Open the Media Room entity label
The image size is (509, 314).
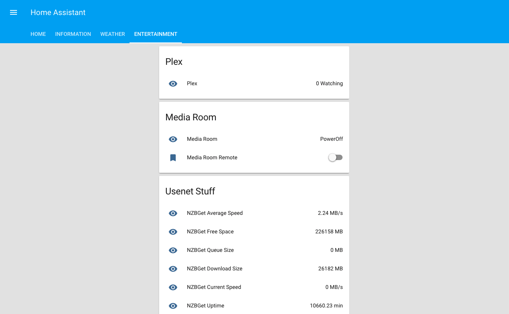(x=202, y=139)
